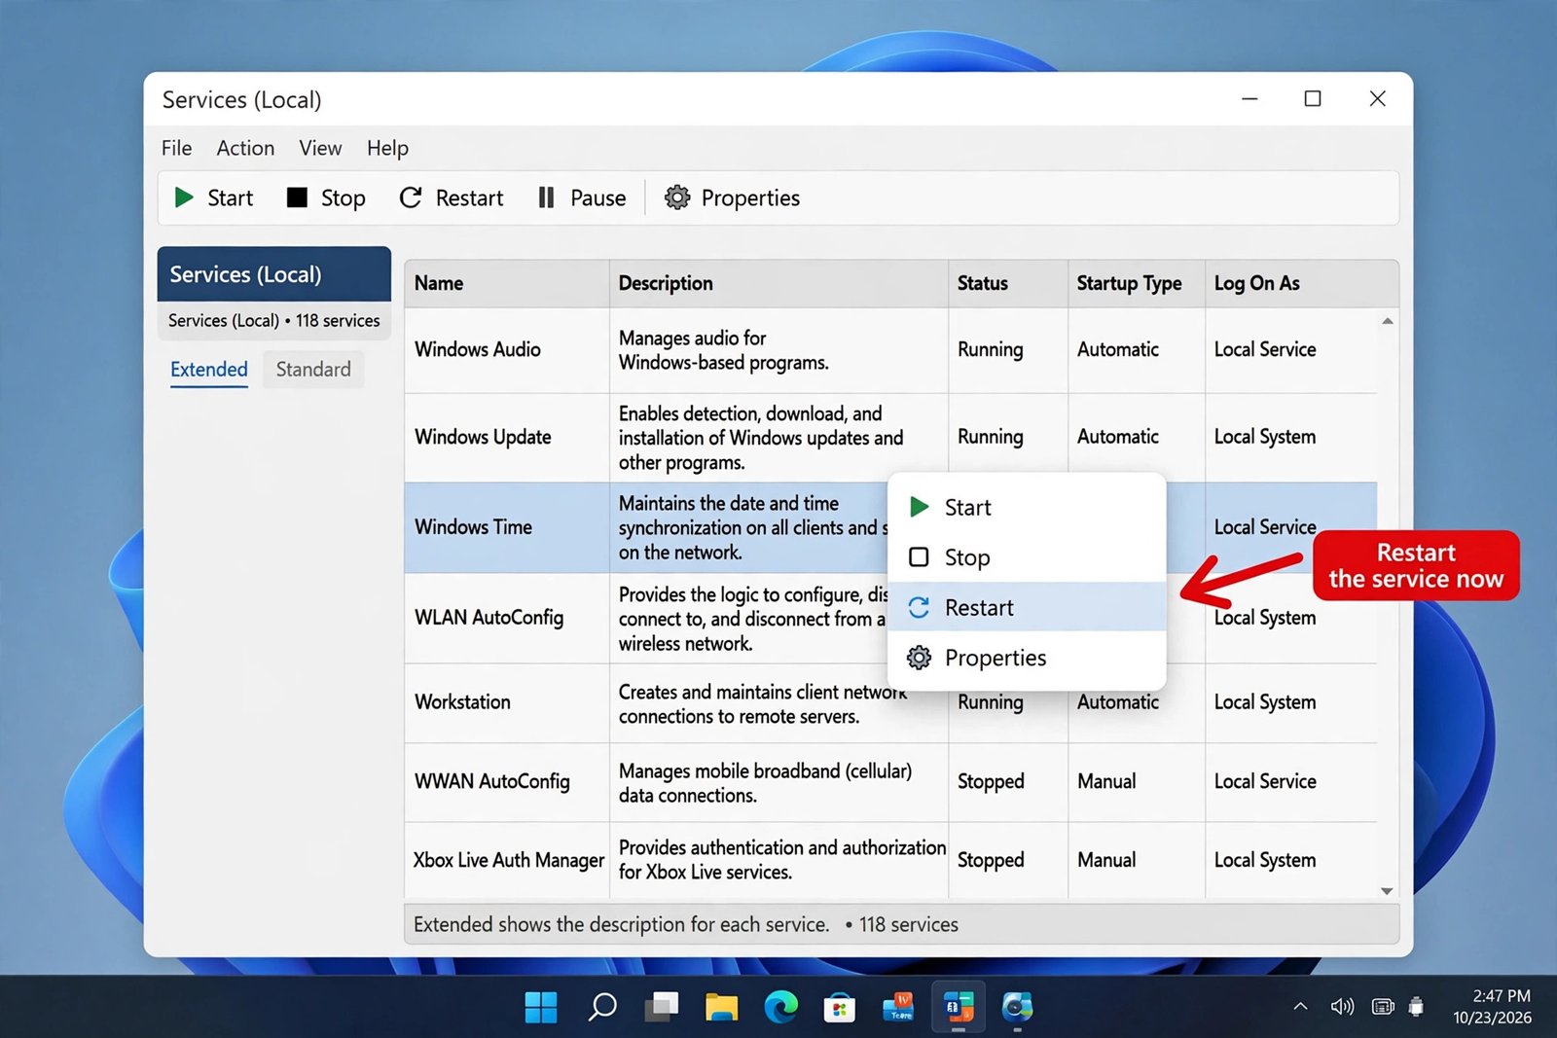The height and width of the screenshot is (1038, 1557).
Task: Select the Windows Audio service row
Action: point(890,350)
